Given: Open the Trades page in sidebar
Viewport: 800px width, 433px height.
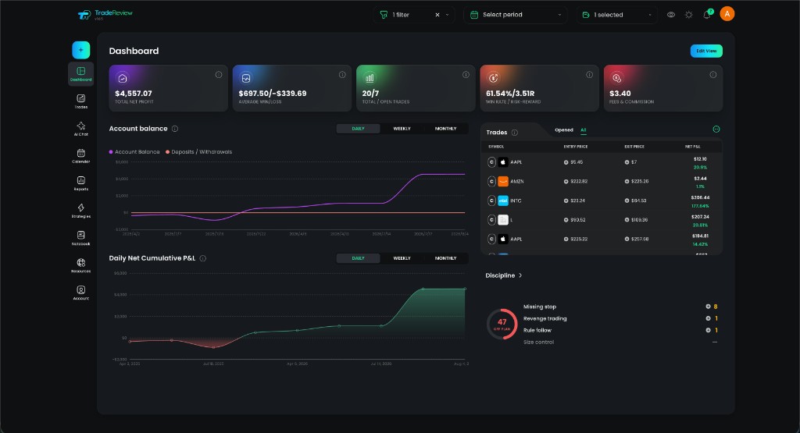Looking at the screenshot, I should pos(80,101).
